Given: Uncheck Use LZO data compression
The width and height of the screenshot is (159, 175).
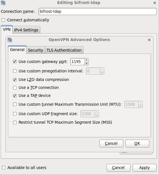Looking at the screenshot, I should (x=15, y=80).
